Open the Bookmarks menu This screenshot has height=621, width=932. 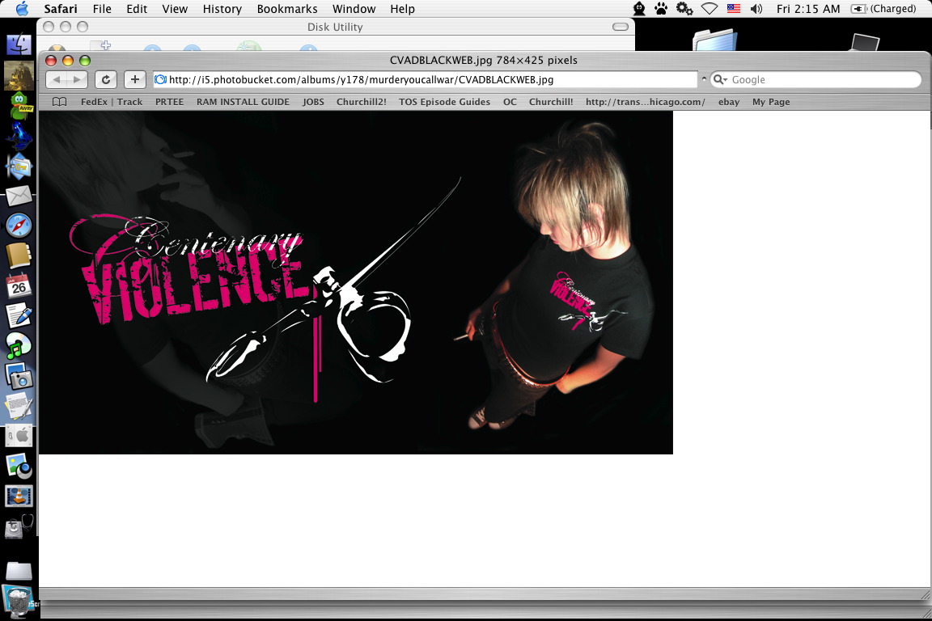pos(287,8)
